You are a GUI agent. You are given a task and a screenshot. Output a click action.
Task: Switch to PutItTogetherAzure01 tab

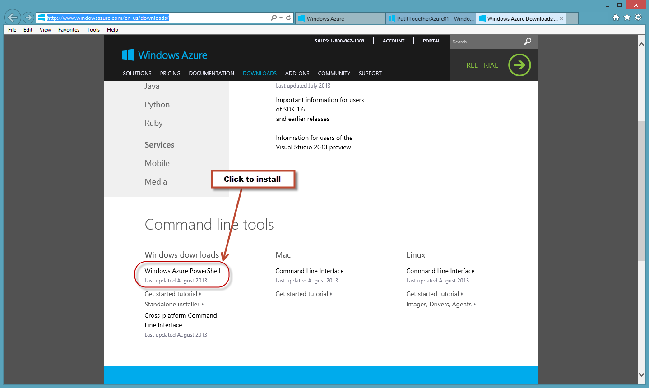[431, 18]
